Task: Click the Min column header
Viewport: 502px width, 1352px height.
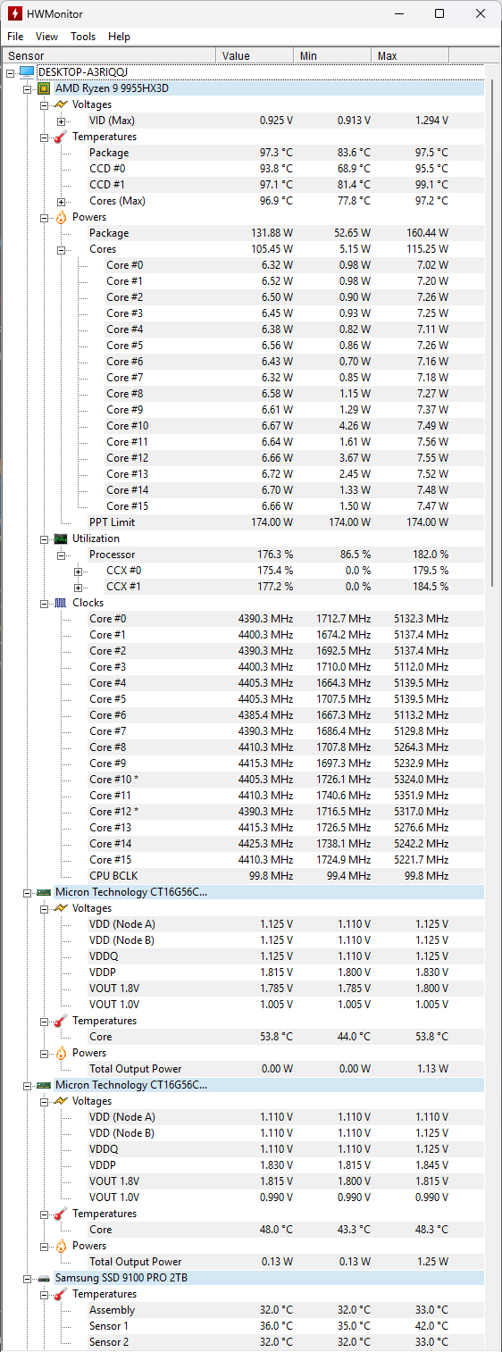Action: tap(332, 55)
